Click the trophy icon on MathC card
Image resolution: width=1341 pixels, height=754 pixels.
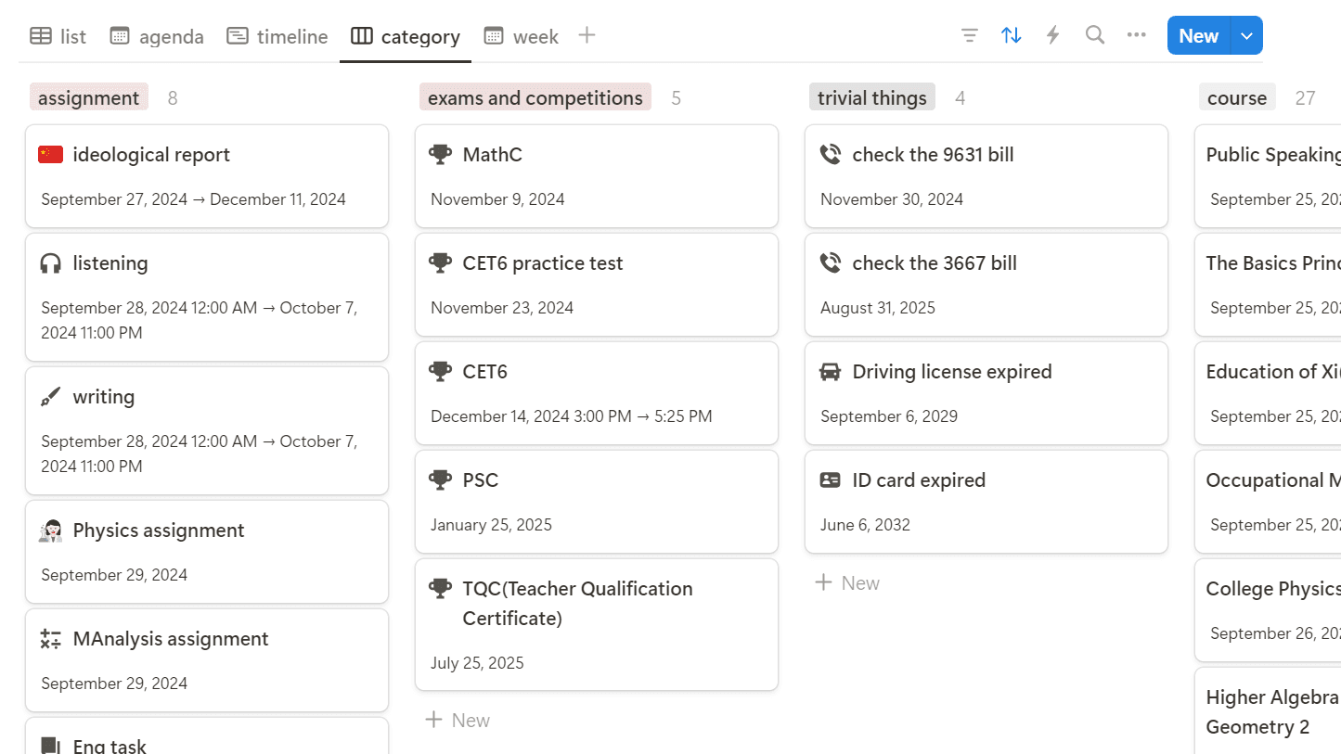pyautogui.click(x=441, y=155)
